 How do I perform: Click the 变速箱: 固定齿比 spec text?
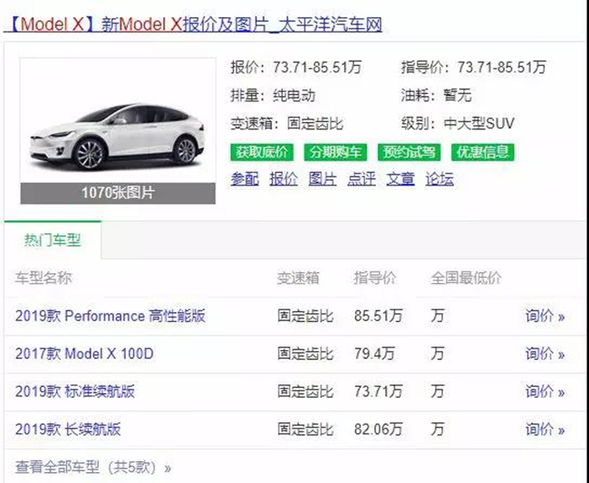tap(287, 123)
